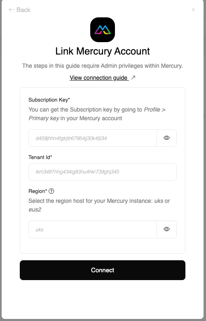Click the Mercury app logo

(x=103, y=30)
